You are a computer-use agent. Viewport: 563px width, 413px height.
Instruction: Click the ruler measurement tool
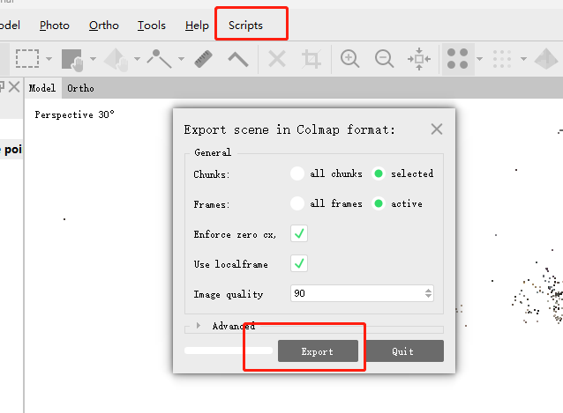pyautogui.click(x=204, y=59)
